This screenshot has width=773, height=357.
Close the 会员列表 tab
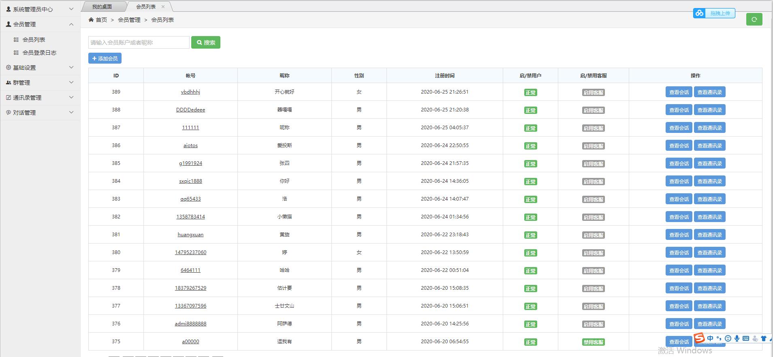tap(163, 6)
